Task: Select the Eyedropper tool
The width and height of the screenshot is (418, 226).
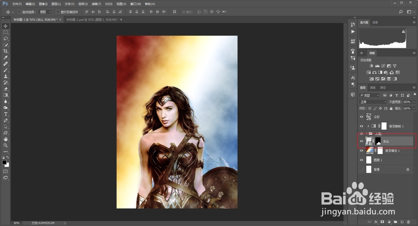Action: [5, 58]
